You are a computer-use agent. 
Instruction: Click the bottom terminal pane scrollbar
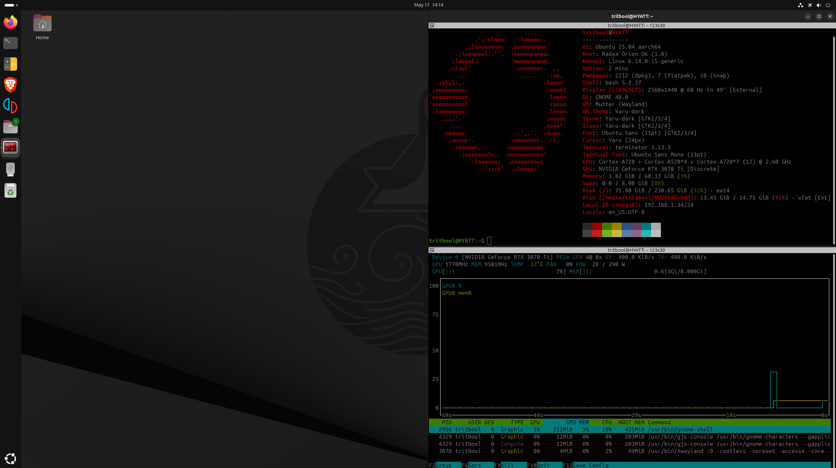click(833, 361)
